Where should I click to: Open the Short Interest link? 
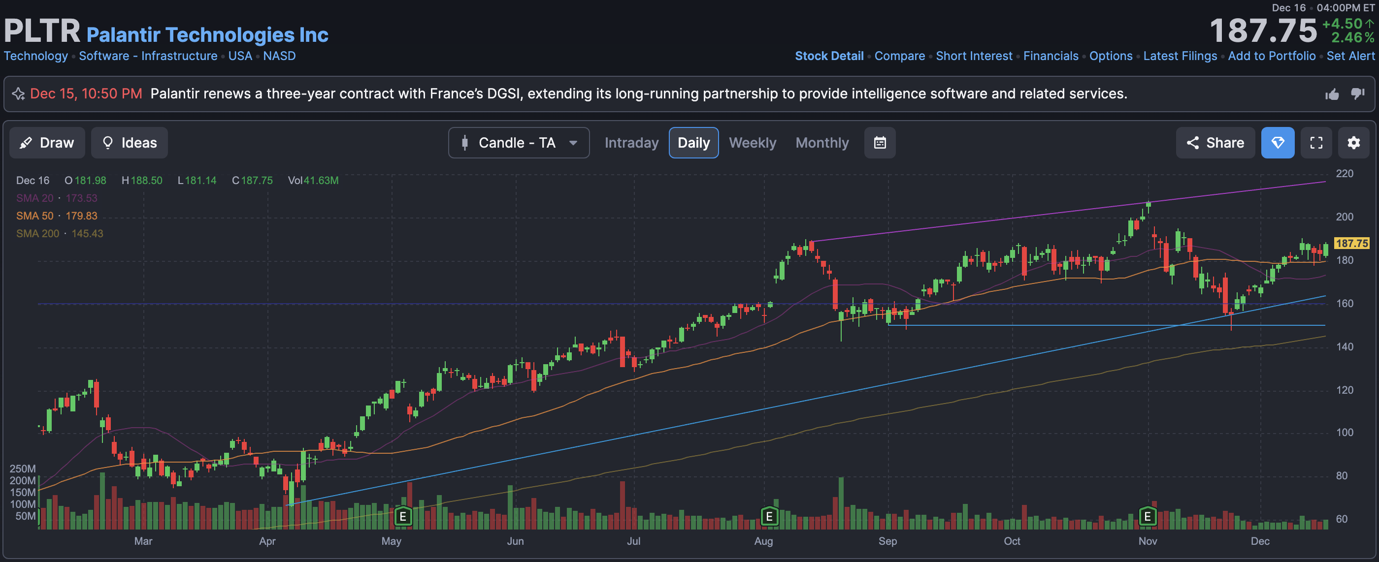tap(974, 56)
